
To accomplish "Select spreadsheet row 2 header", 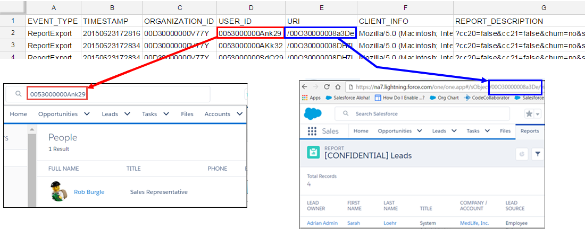I will click(x=13, y=33).
